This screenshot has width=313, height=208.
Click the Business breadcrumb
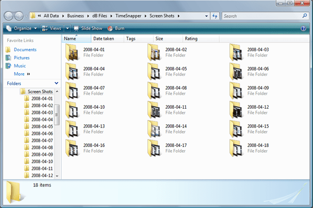pyautogui.click(x=76, y=16)
